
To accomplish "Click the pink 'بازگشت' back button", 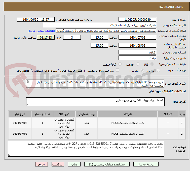I will 58,164.
